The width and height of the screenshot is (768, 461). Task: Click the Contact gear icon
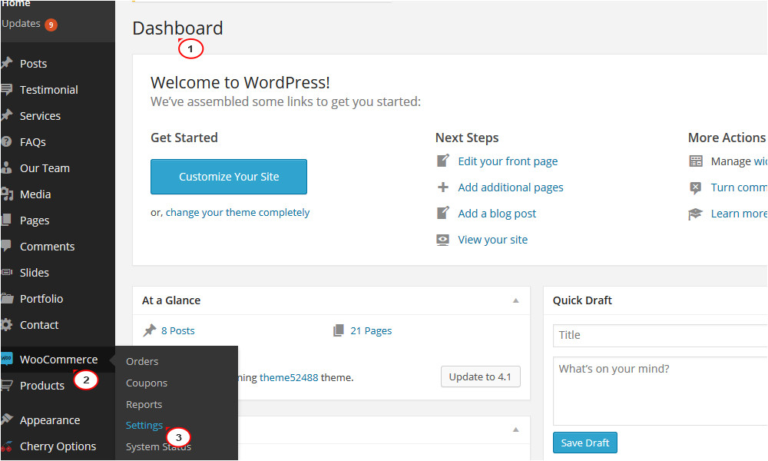tap(7, 325)
